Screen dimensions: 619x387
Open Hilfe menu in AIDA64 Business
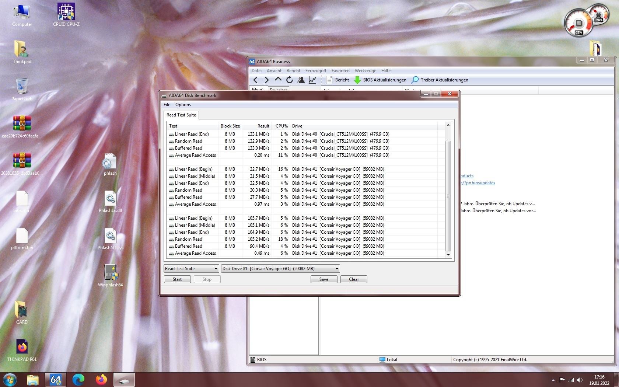pos(386,71)
